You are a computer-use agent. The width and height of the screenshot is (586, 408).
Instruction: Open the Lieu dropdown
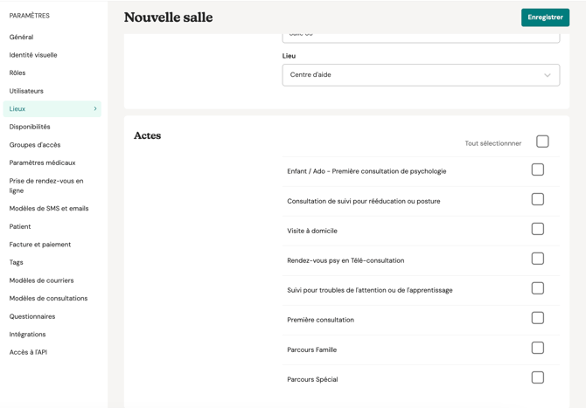pos(421,75)
